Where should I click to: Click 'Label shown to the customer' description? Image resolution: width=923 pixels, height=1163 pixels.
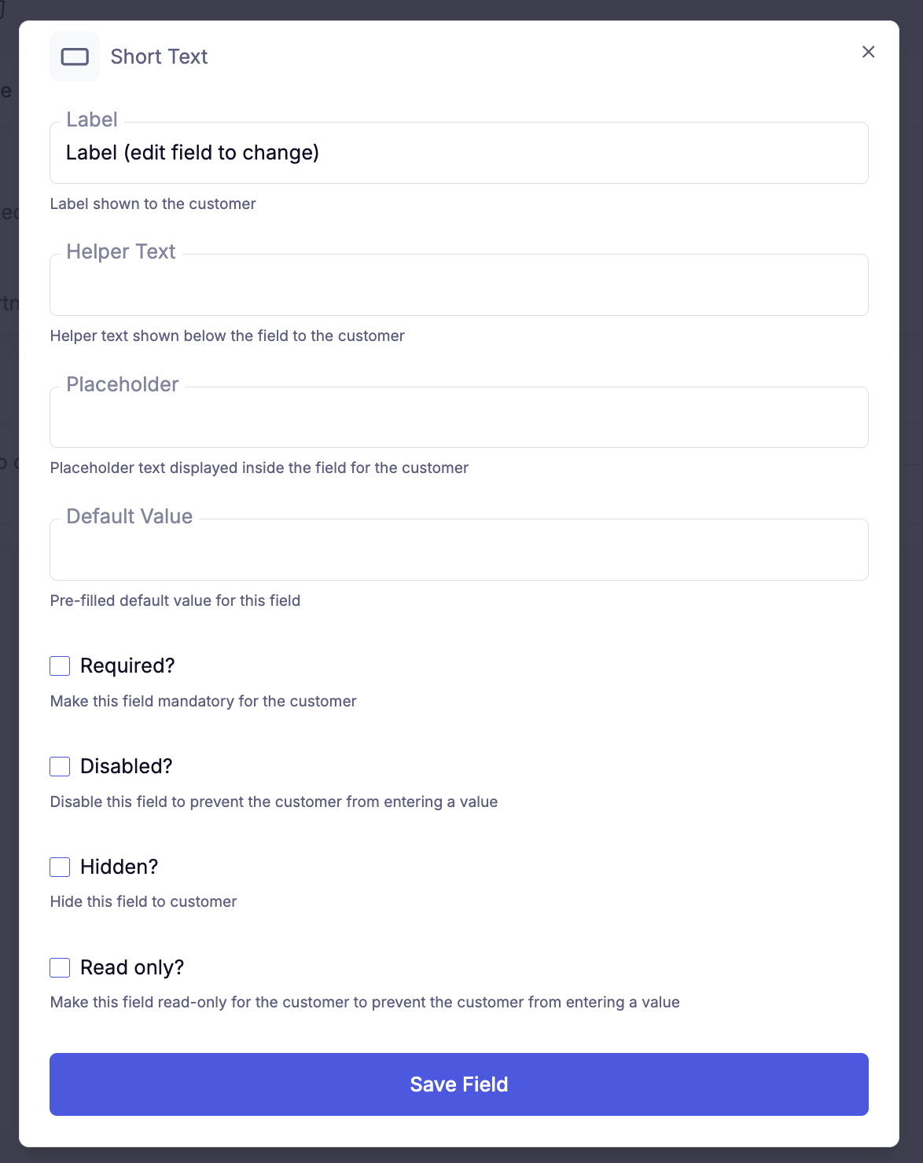(153, 204)
